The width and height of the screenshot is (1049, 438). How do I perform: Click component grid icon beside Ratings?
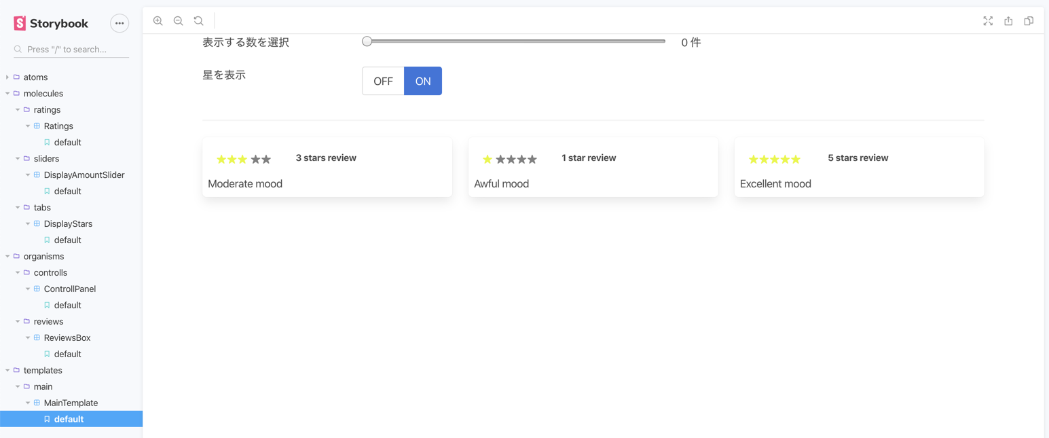click(x=37, y=126)
